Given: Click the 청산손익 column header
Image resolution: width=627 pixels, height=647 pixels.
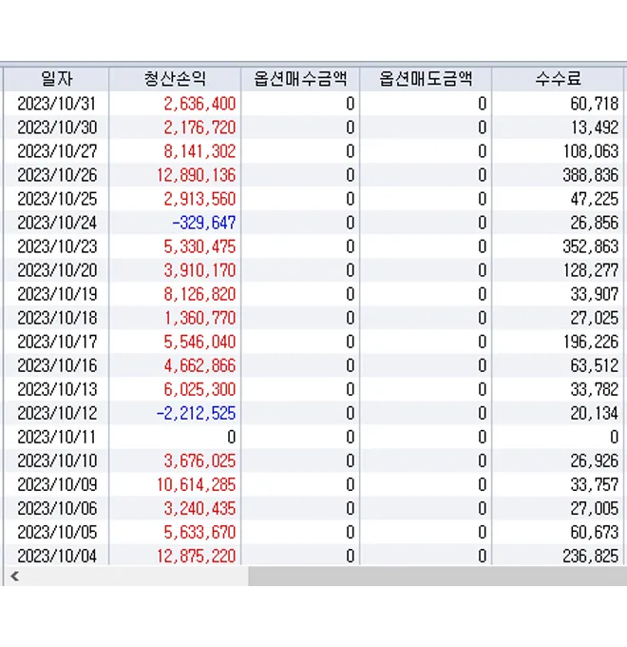Looking at the screenshot, I should pos(175,79).
